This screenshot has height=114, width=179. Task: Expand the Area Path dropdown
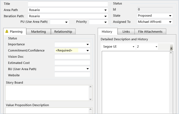106,10
